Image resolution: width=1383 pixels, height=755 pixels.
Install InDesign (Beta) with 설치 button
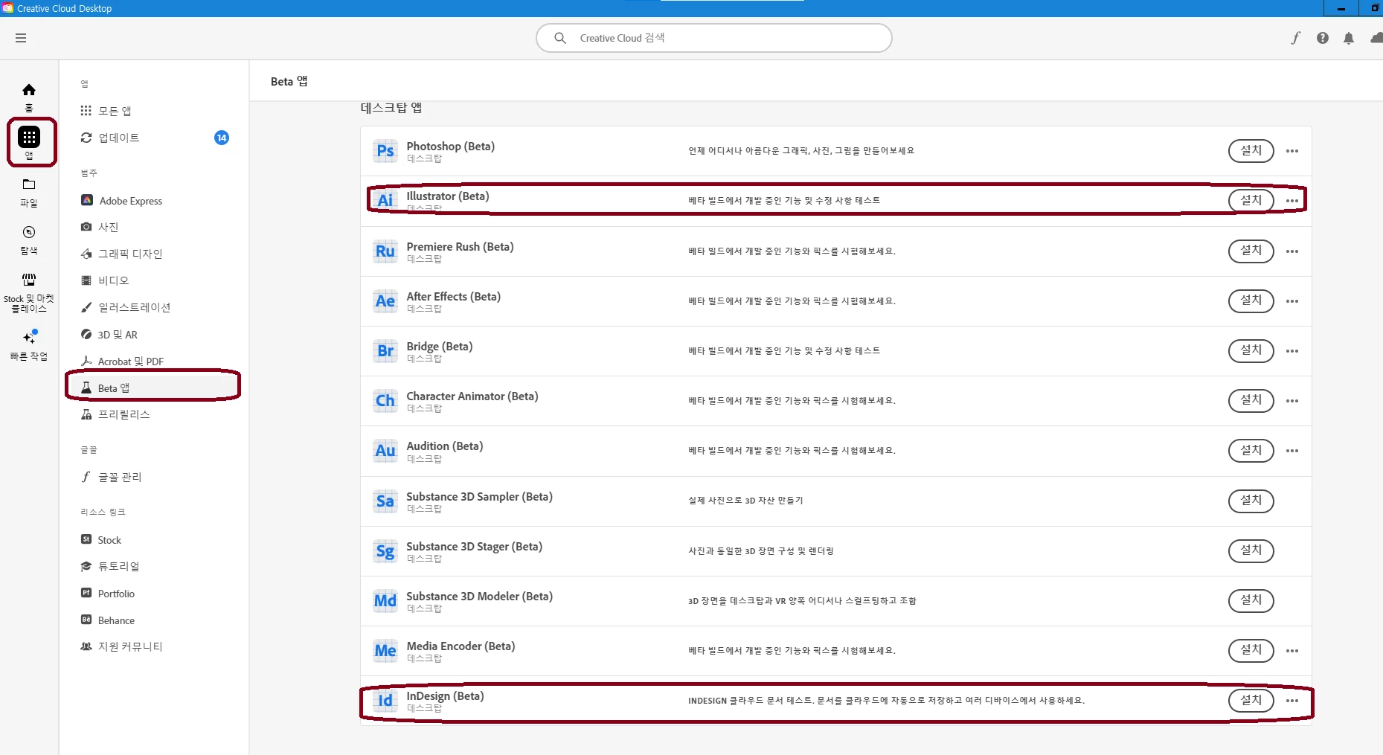click(x=1251, y=701)
